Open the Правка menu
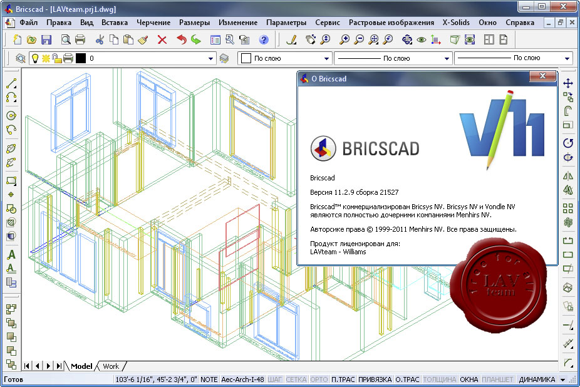Image resolution: width=580 pixels, height=387 pixels. pos(59,23)
